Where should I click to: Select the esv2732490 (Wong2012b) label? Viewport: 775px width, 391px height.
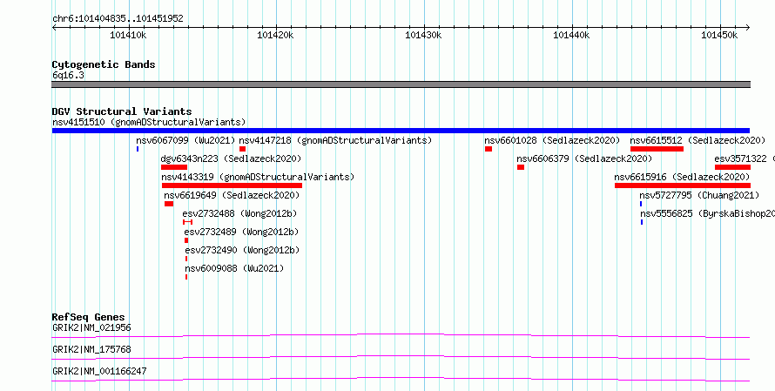(x=243, y=250)
